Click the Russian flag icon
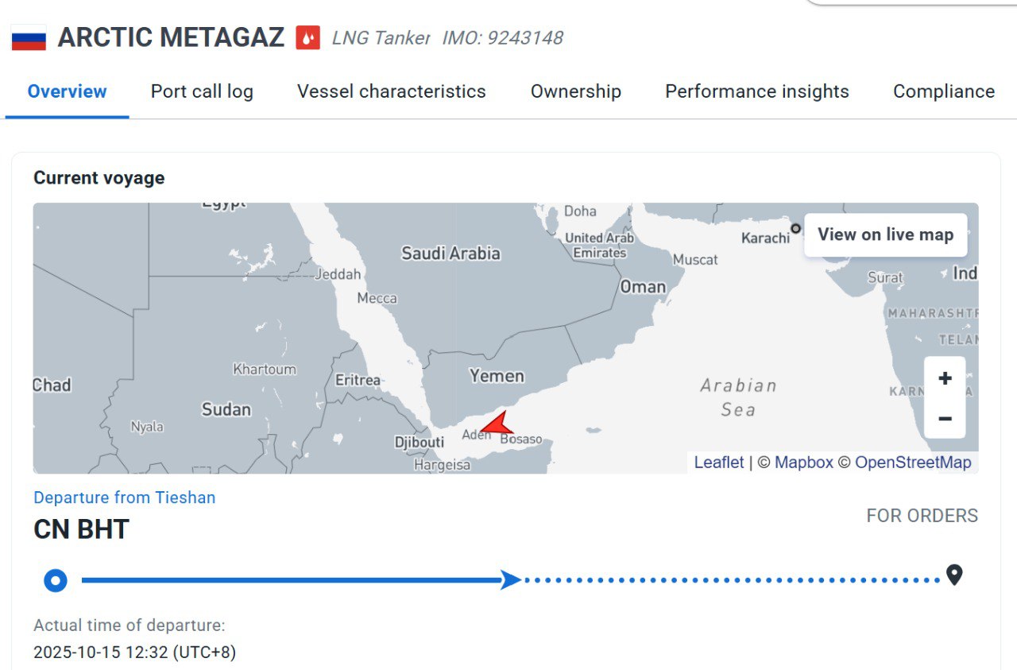 29,37
